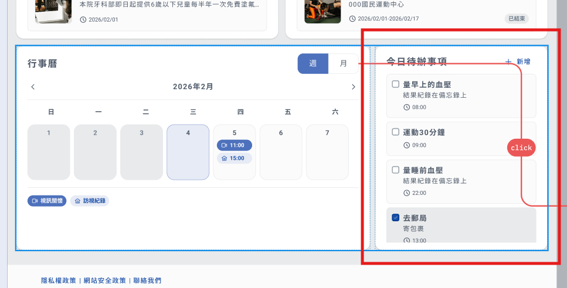Advance calendar using right chevron
This screenshot has width=567, height=288.
pyautogui.click(x=353, y=87)
